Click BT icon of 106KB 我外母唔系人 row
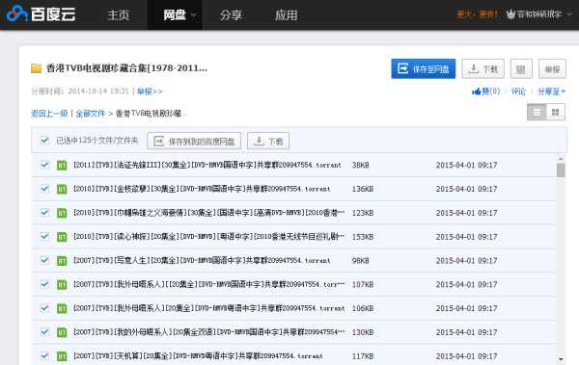Image resolution: width=579 pixels, height=365 pixels. pyautogui.click(x=62, y=308)
